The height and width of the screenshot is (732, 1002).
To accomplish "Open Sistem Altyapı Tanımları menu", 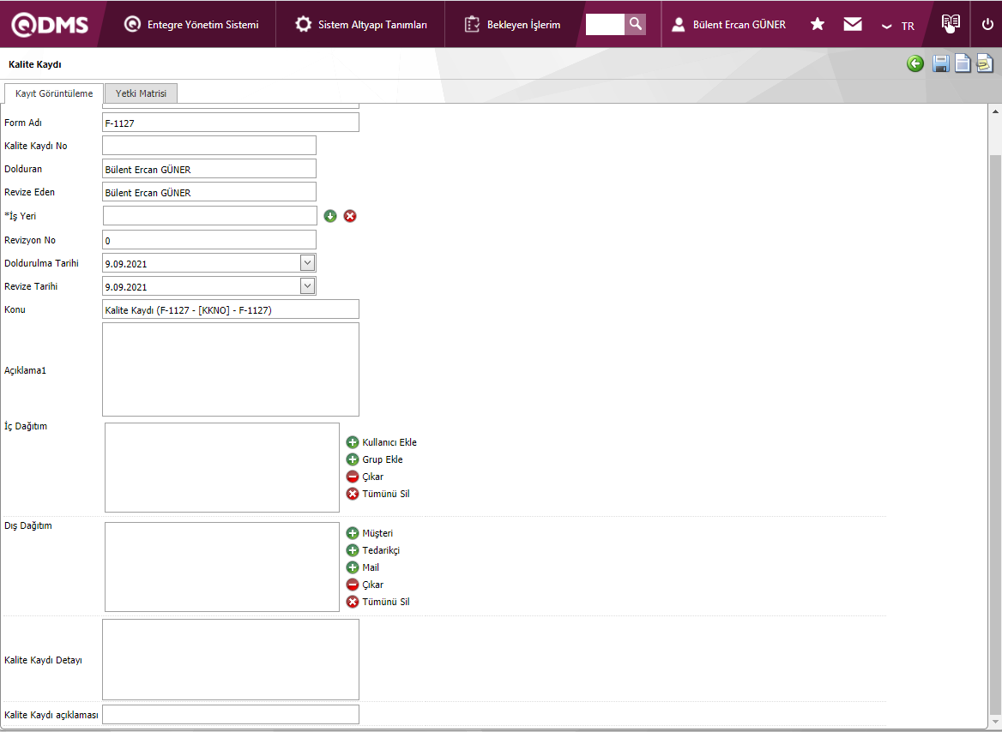I will click(361, 25).
